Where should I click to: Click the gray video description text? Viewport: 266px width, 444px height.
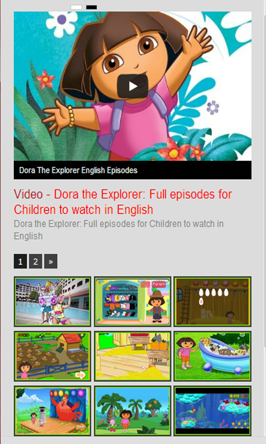coord(119,230)
